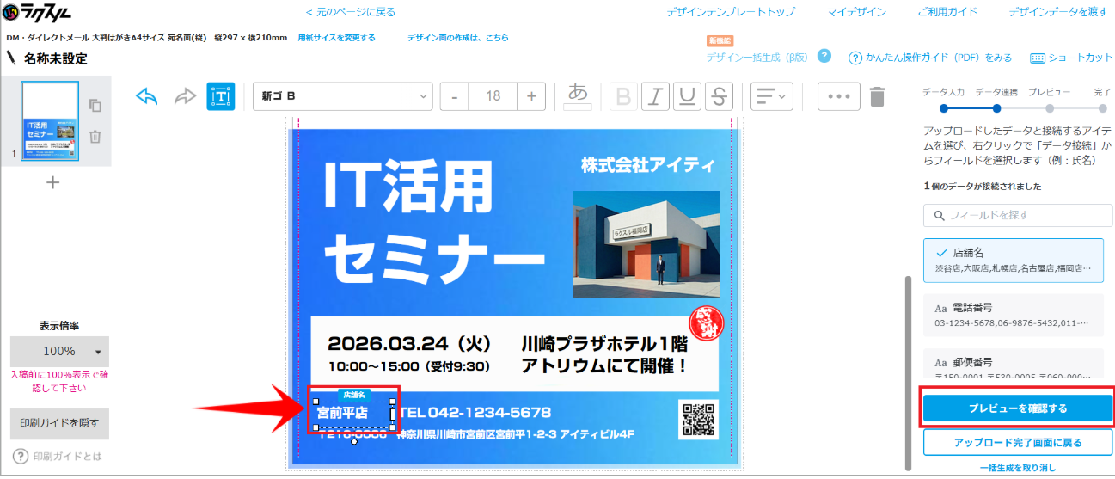Duplicate page using the copy icon
The width and height of the screenshot is (1115, 479).
click(95, 105)
